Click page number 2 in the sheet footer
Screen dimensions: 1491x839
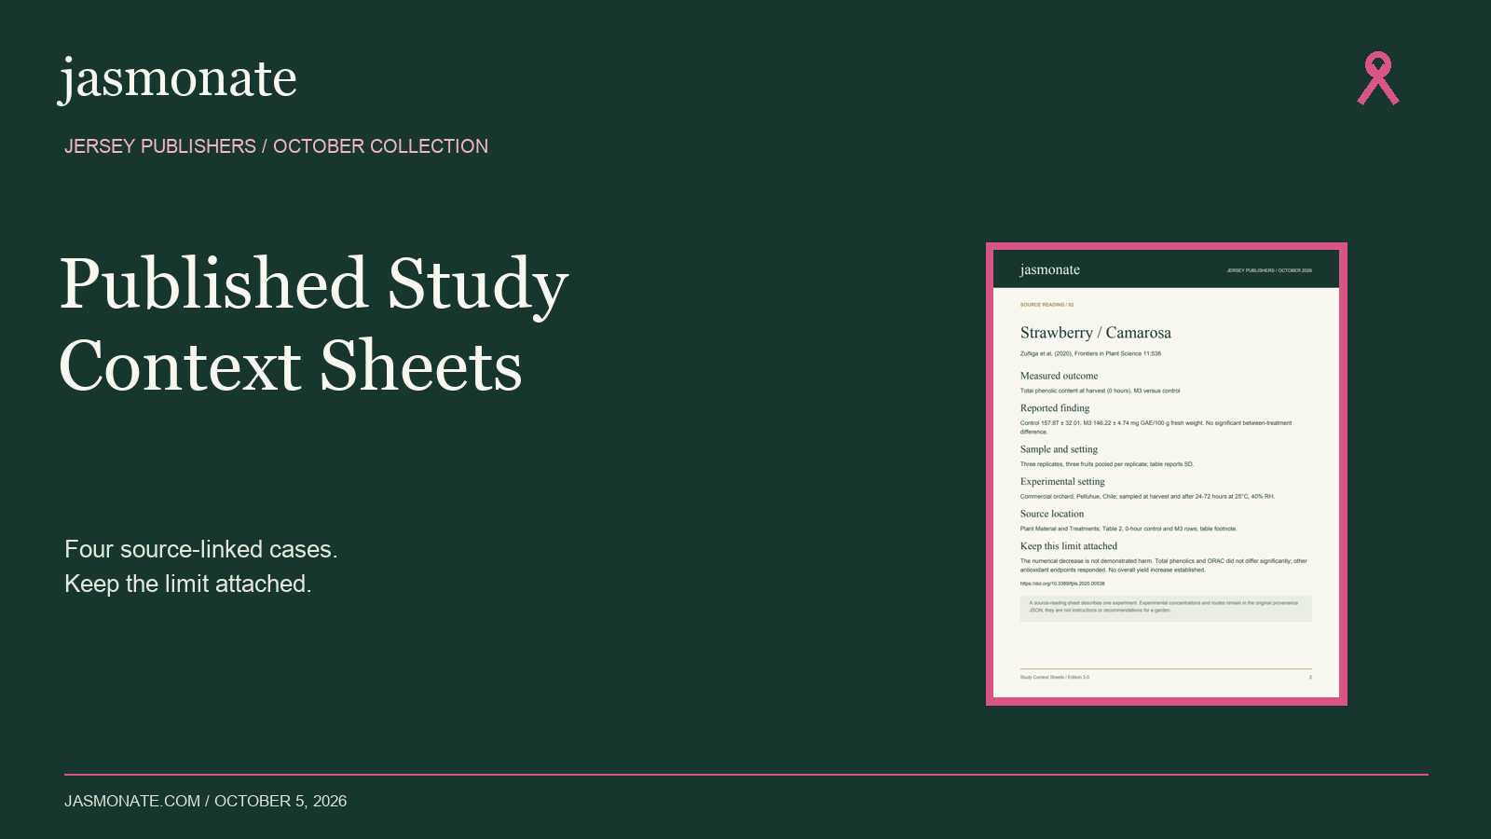coord(1310,678)
